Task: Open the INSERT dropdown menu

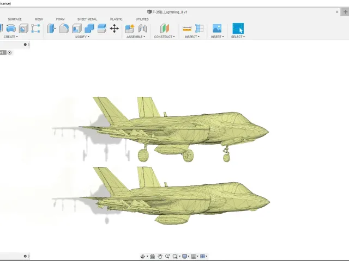Action: coord(217,36)
